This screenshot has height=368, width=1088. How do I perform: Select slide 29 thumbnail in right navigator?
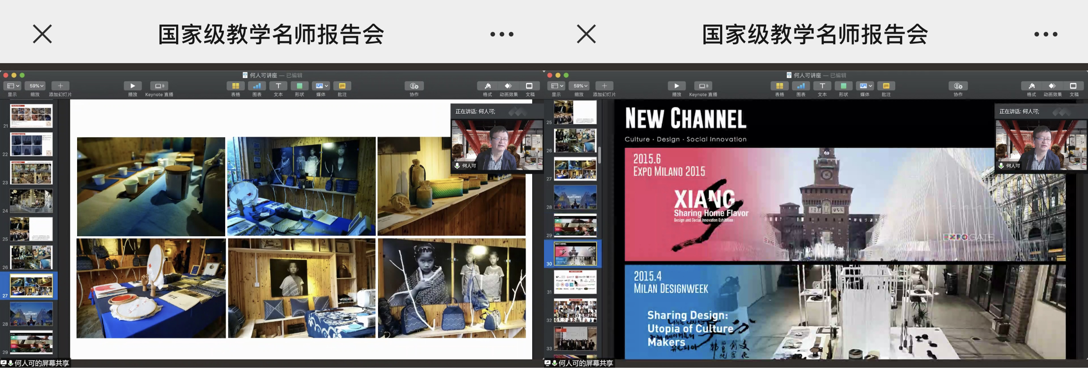click(575, 226)
